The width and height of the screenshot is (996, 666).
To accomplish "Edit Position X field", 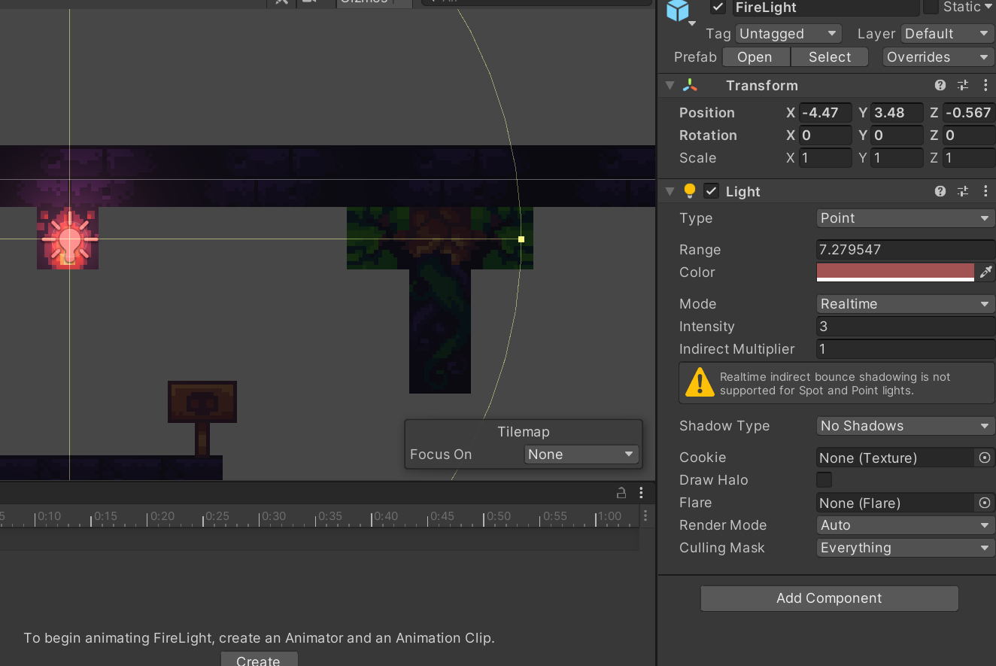I will tap(825, 113).
